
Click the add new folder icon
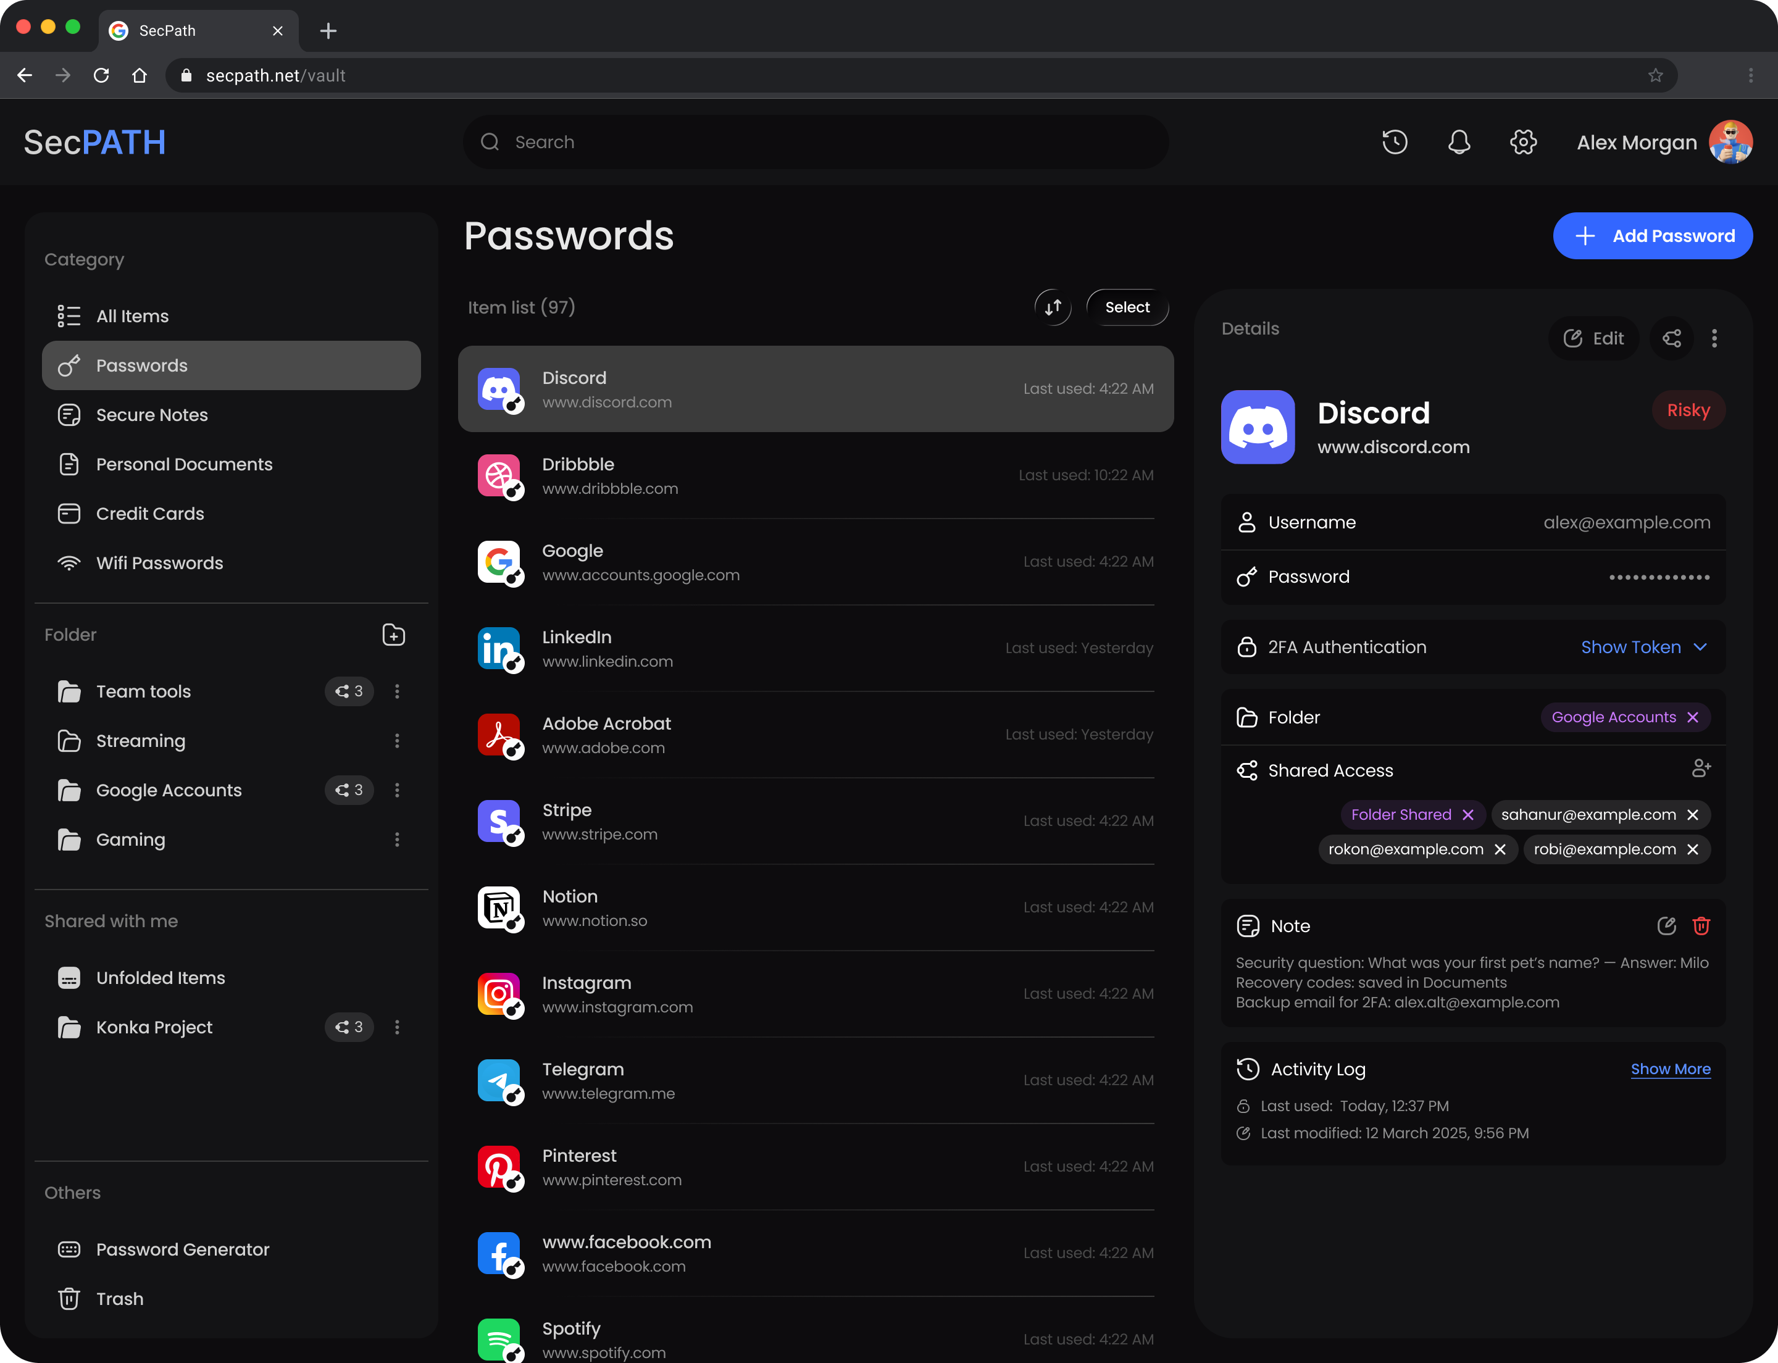pyautogui.click(x=394, y=635)
